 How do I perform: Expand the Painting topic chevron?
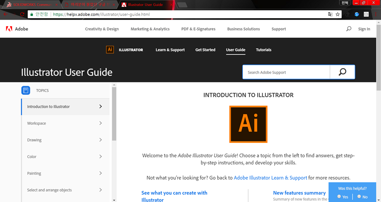coord(100,173)
